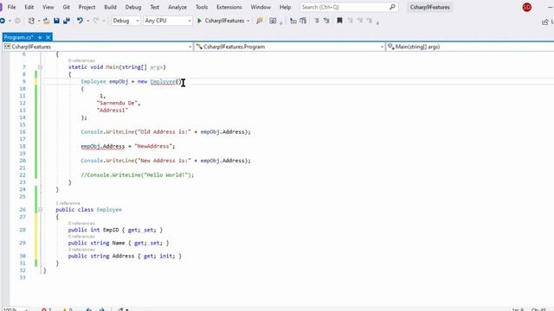
Task: Click the "Sarnendu De" string literal
Action: point(118,103)
